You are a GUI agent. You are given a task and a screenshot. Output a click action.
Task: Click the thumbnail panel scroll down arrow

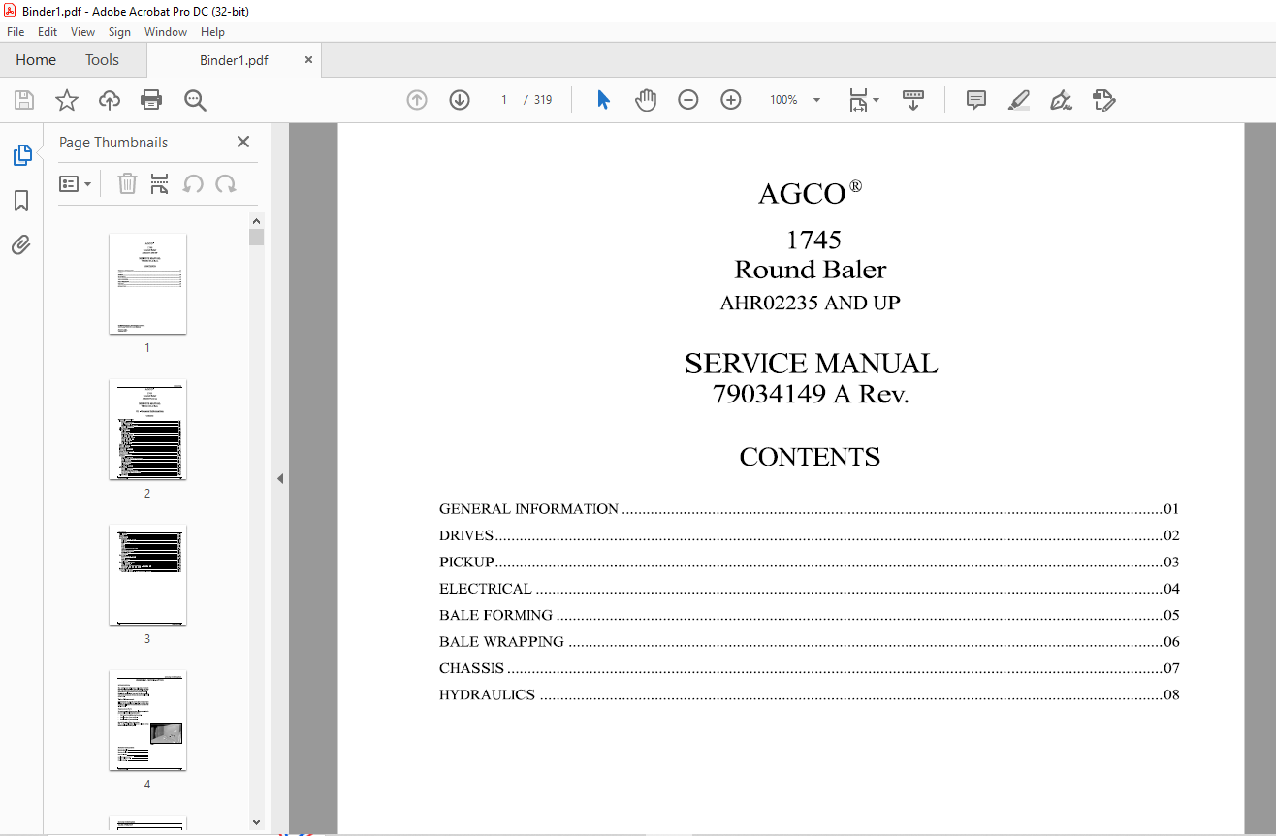(x=256, y=822)
